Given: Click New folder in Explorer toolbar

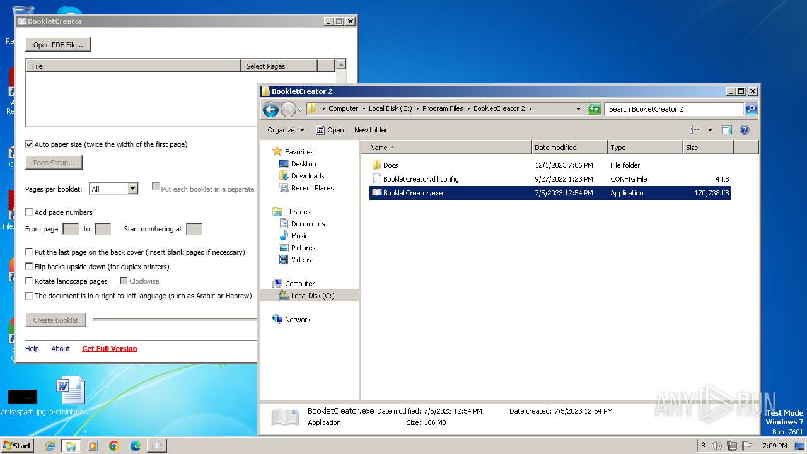Looking at the screenshot, I should tap(371, 130).
